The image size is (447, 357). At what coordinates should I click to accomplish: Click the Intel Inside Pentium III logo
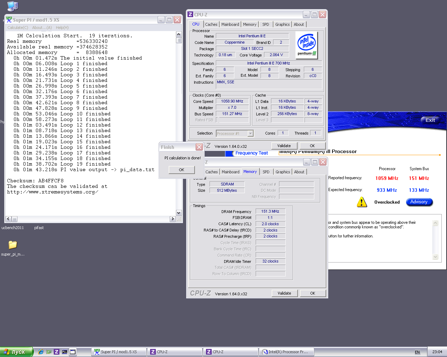coord(307,45)
